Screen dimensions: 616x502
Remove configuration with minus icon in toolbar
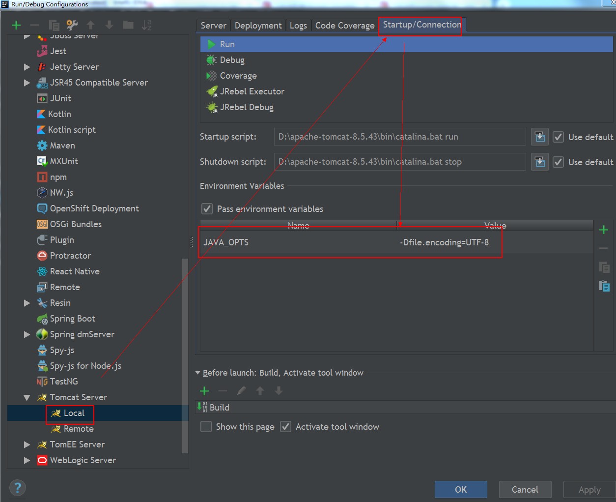[x=34, y=25]
